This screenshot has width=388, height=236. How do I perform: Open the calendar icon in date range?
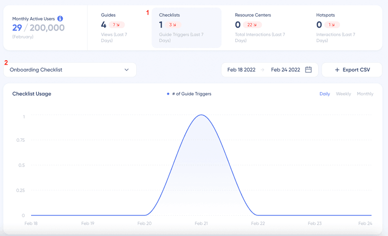click(308, 70)
